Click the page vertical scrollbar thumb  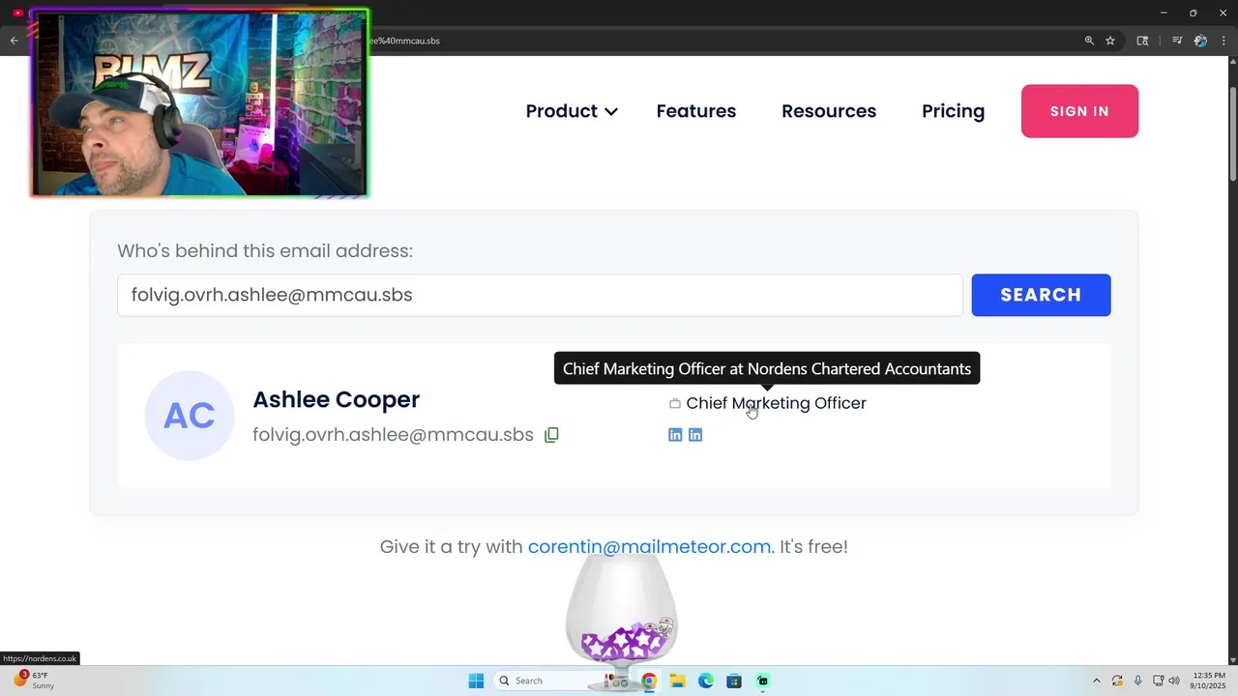point(1233,133)
